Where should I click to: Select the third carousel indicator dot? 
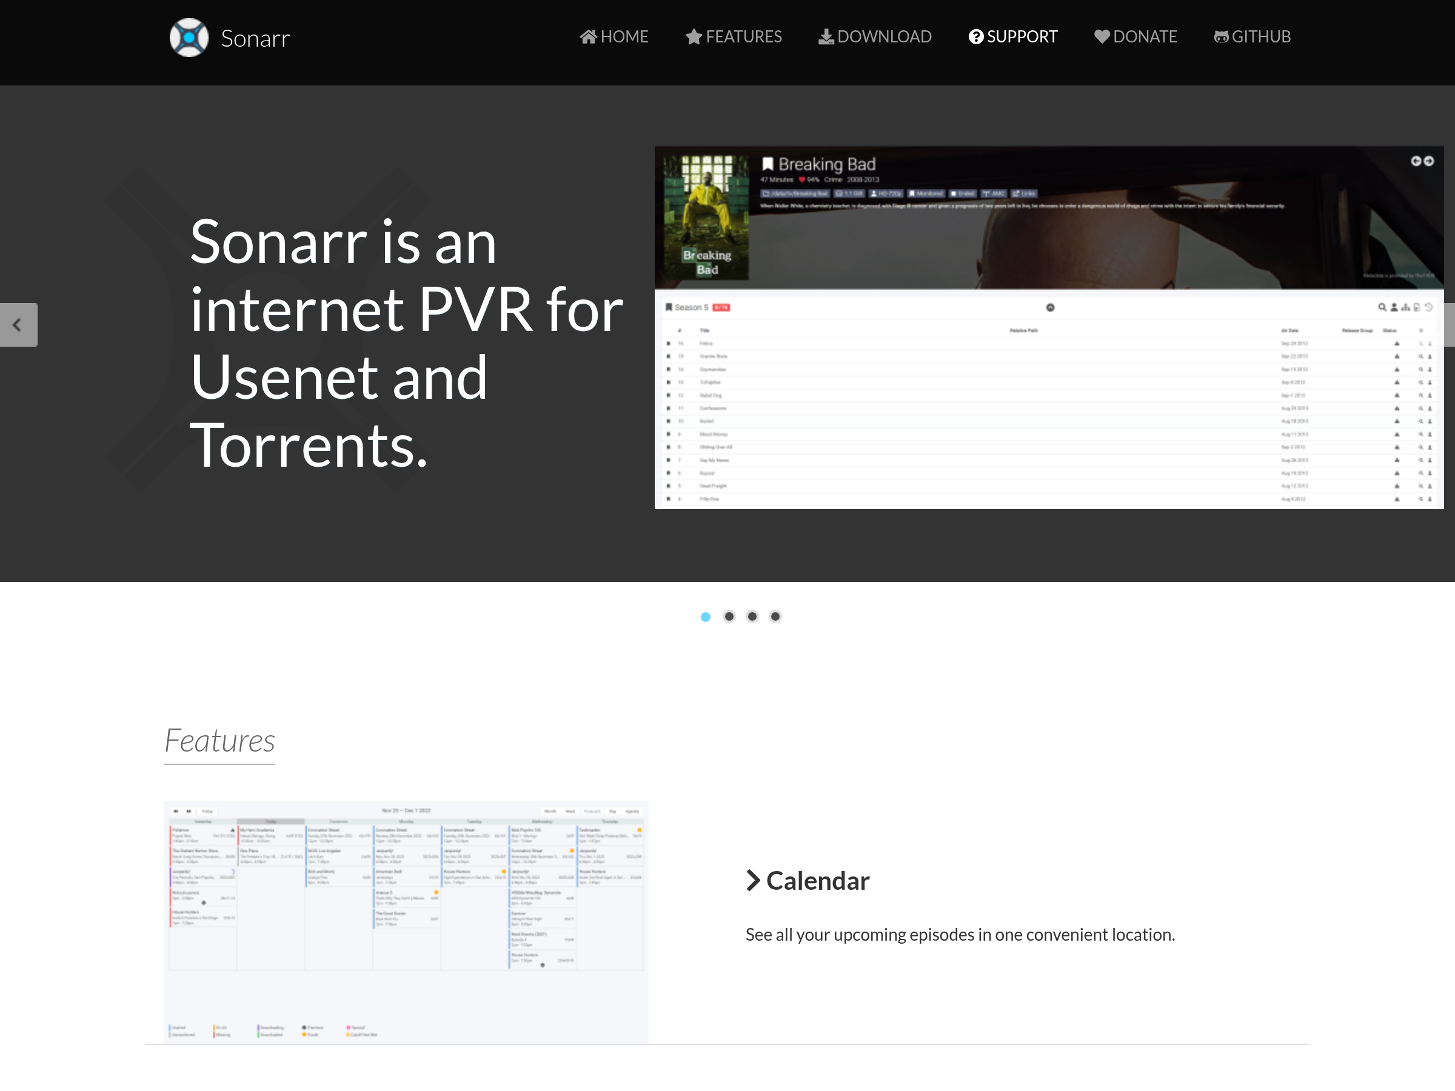click(752, 617)
